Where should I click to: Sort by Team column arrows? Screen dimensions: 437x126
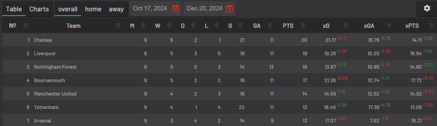click(x=118, y=26)
